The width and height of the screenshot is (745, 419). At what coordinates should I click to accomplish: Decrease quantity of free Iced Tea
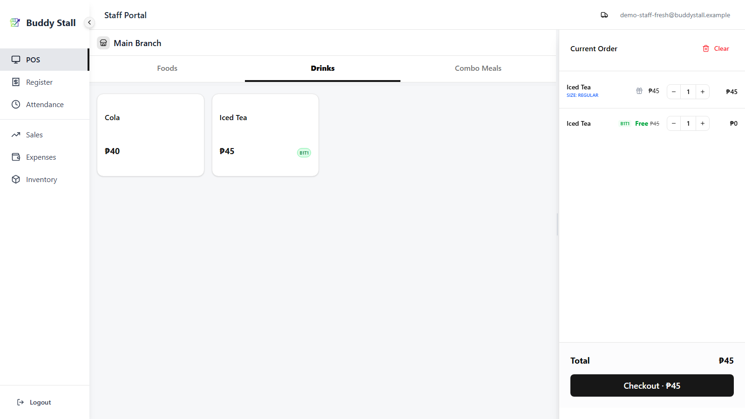click(x=674, y=123)
